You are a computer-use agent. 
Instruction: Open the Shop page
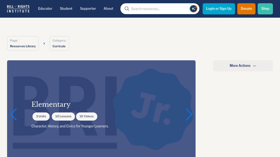(x=265, y=9)
